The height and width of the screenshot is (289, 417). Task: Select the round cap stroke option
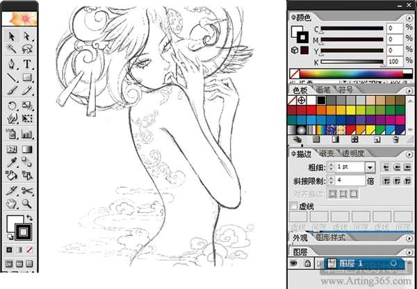(x=397, y=167)
